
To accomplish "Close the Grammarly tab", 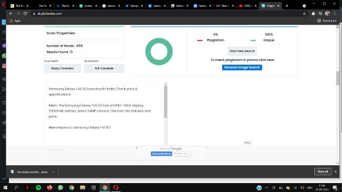I will point(96,6).
